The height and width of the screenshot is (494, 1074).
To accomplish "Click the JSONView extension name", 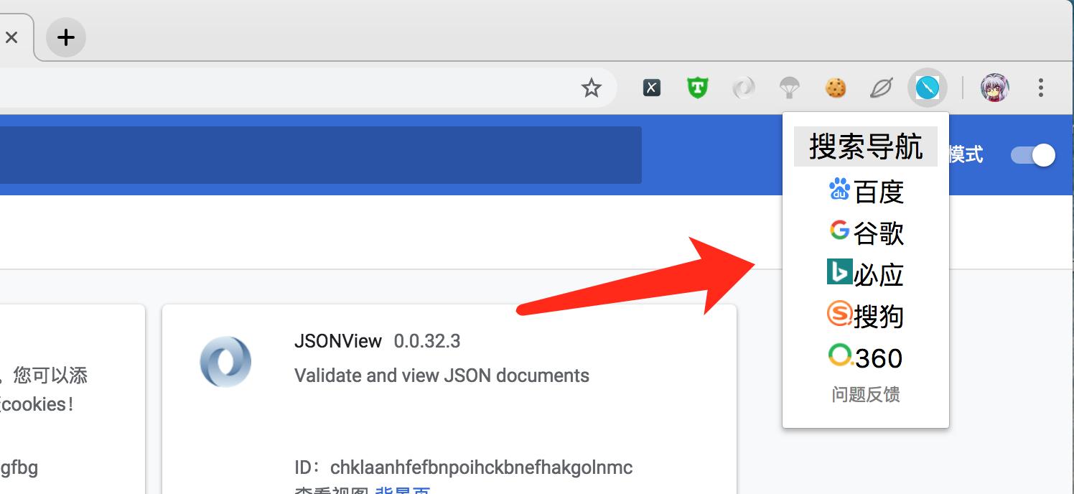I will 338,341.
